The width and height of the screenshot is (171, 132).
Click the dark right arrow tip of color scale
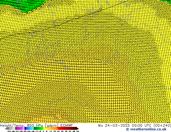pos(78,128)
